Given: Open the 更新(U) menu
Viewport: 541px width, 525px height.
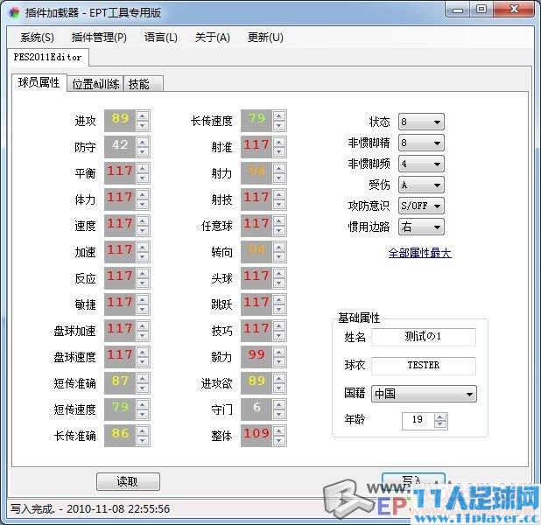Looking at the screenshot, I should [265, 38].
